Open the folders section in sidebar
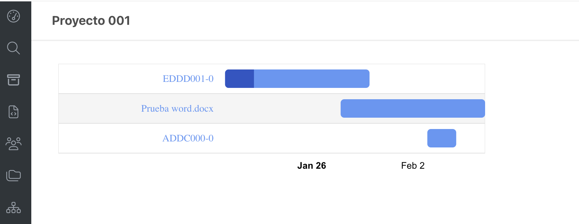Image resolution: width=579 pixels, height=224 pixels. [x=14, y=175]
